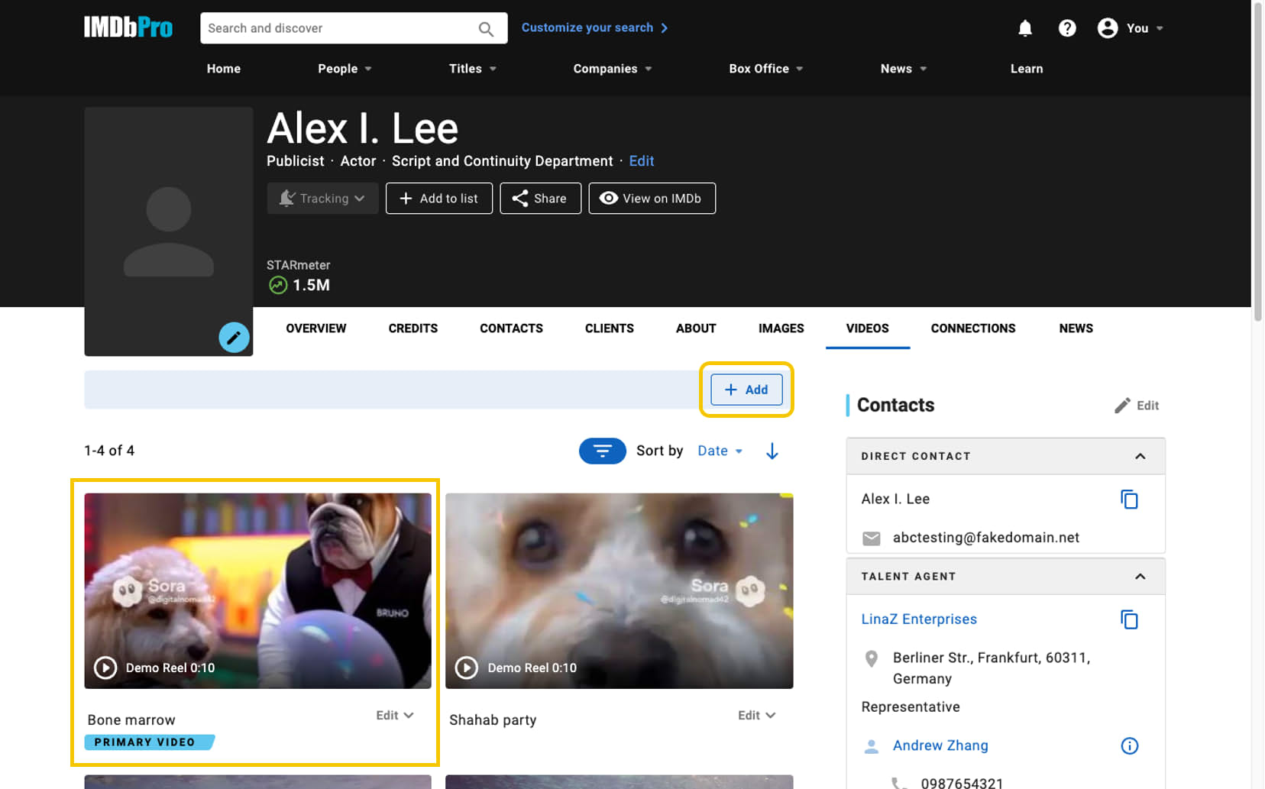Switch to the profile News tab
The image size is (1265, 789).
point(1076,328)
